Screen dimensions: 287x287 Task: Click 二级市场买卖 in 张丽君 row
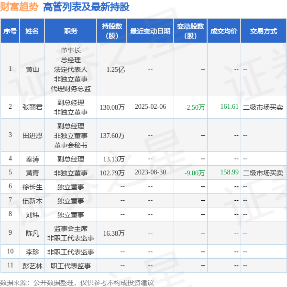pyautogui.click(x=263, y=107)
